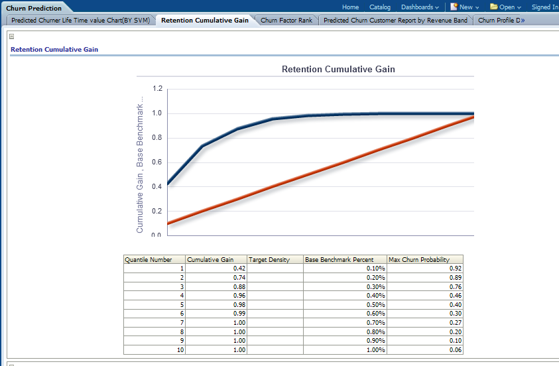
Task: Click the Open folder icon
Action: click(x=493, y=7)
